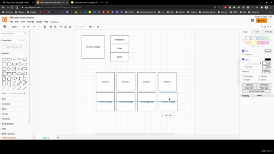This screenshot has width=274, height=154.
Task: Click the More Shapes link
Action: coord(9,138)
